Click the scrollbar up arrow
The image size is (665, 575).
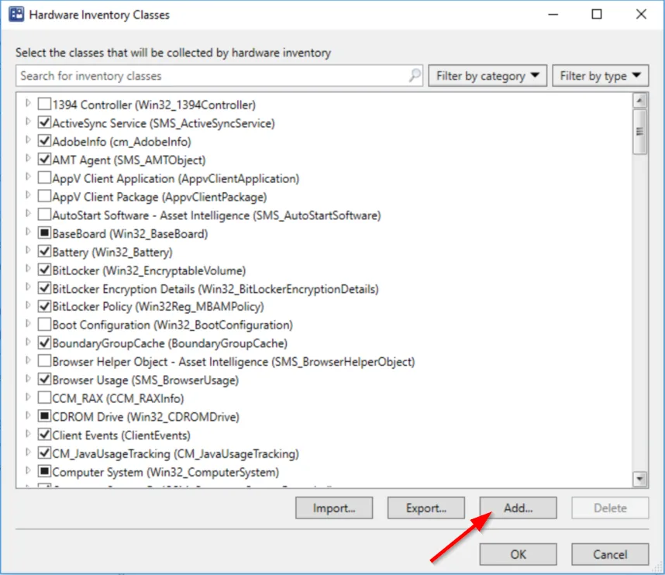tap(639, 101)
